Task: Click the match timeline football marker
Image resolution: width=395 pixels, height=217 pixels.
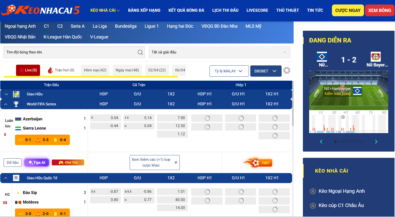Action: click(x=343, y=117)
